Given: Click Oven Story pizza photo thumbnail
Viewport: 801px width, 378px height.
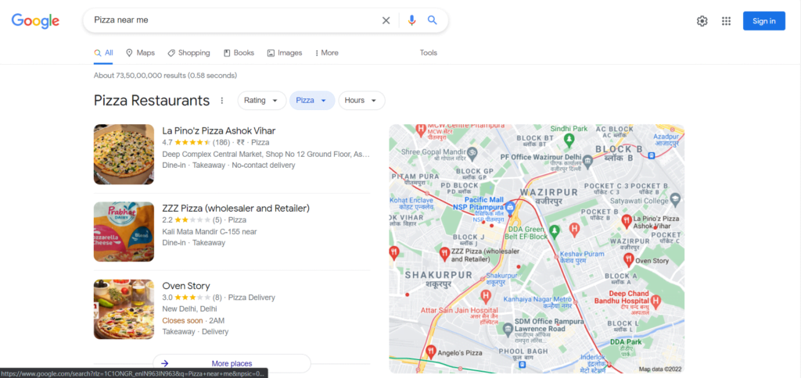Looking at the screenshot, I should coord(124,309).
